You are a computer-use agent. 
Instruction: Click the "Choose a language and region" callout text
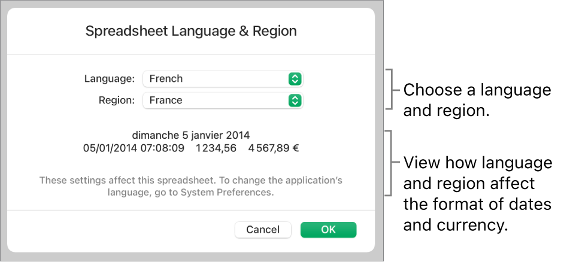[477, 100]
